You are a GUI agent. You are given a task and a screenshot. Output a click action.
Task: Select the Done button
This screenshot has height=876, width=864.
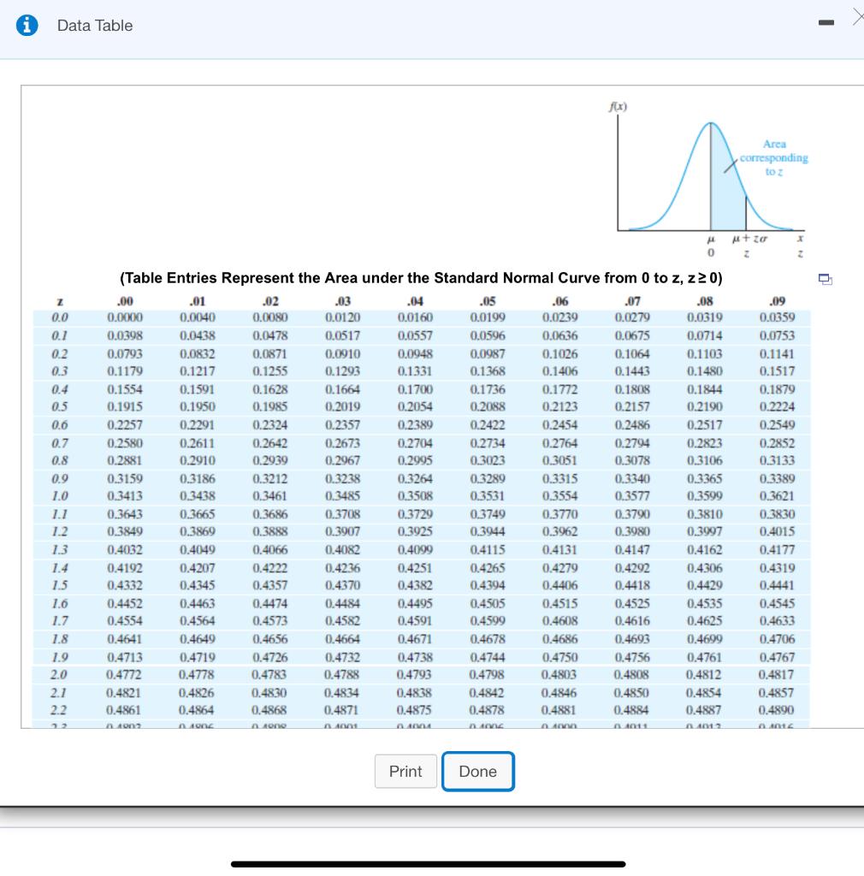[477, 771]
